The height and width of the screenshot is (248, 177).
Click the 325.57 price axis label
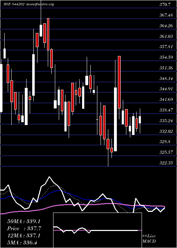click(x=166, y=152)
